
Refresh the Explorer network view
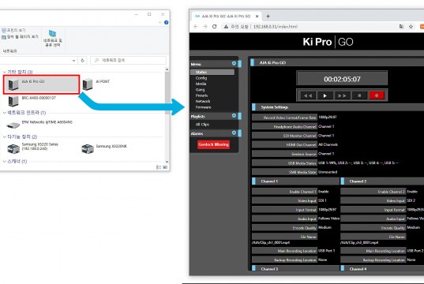pyautogui.click(x=82, y=60)
